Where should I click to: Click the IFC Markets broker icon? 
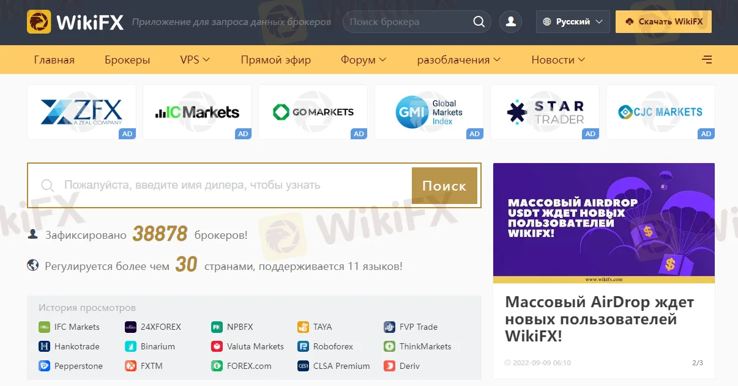[x=44, y=327]
